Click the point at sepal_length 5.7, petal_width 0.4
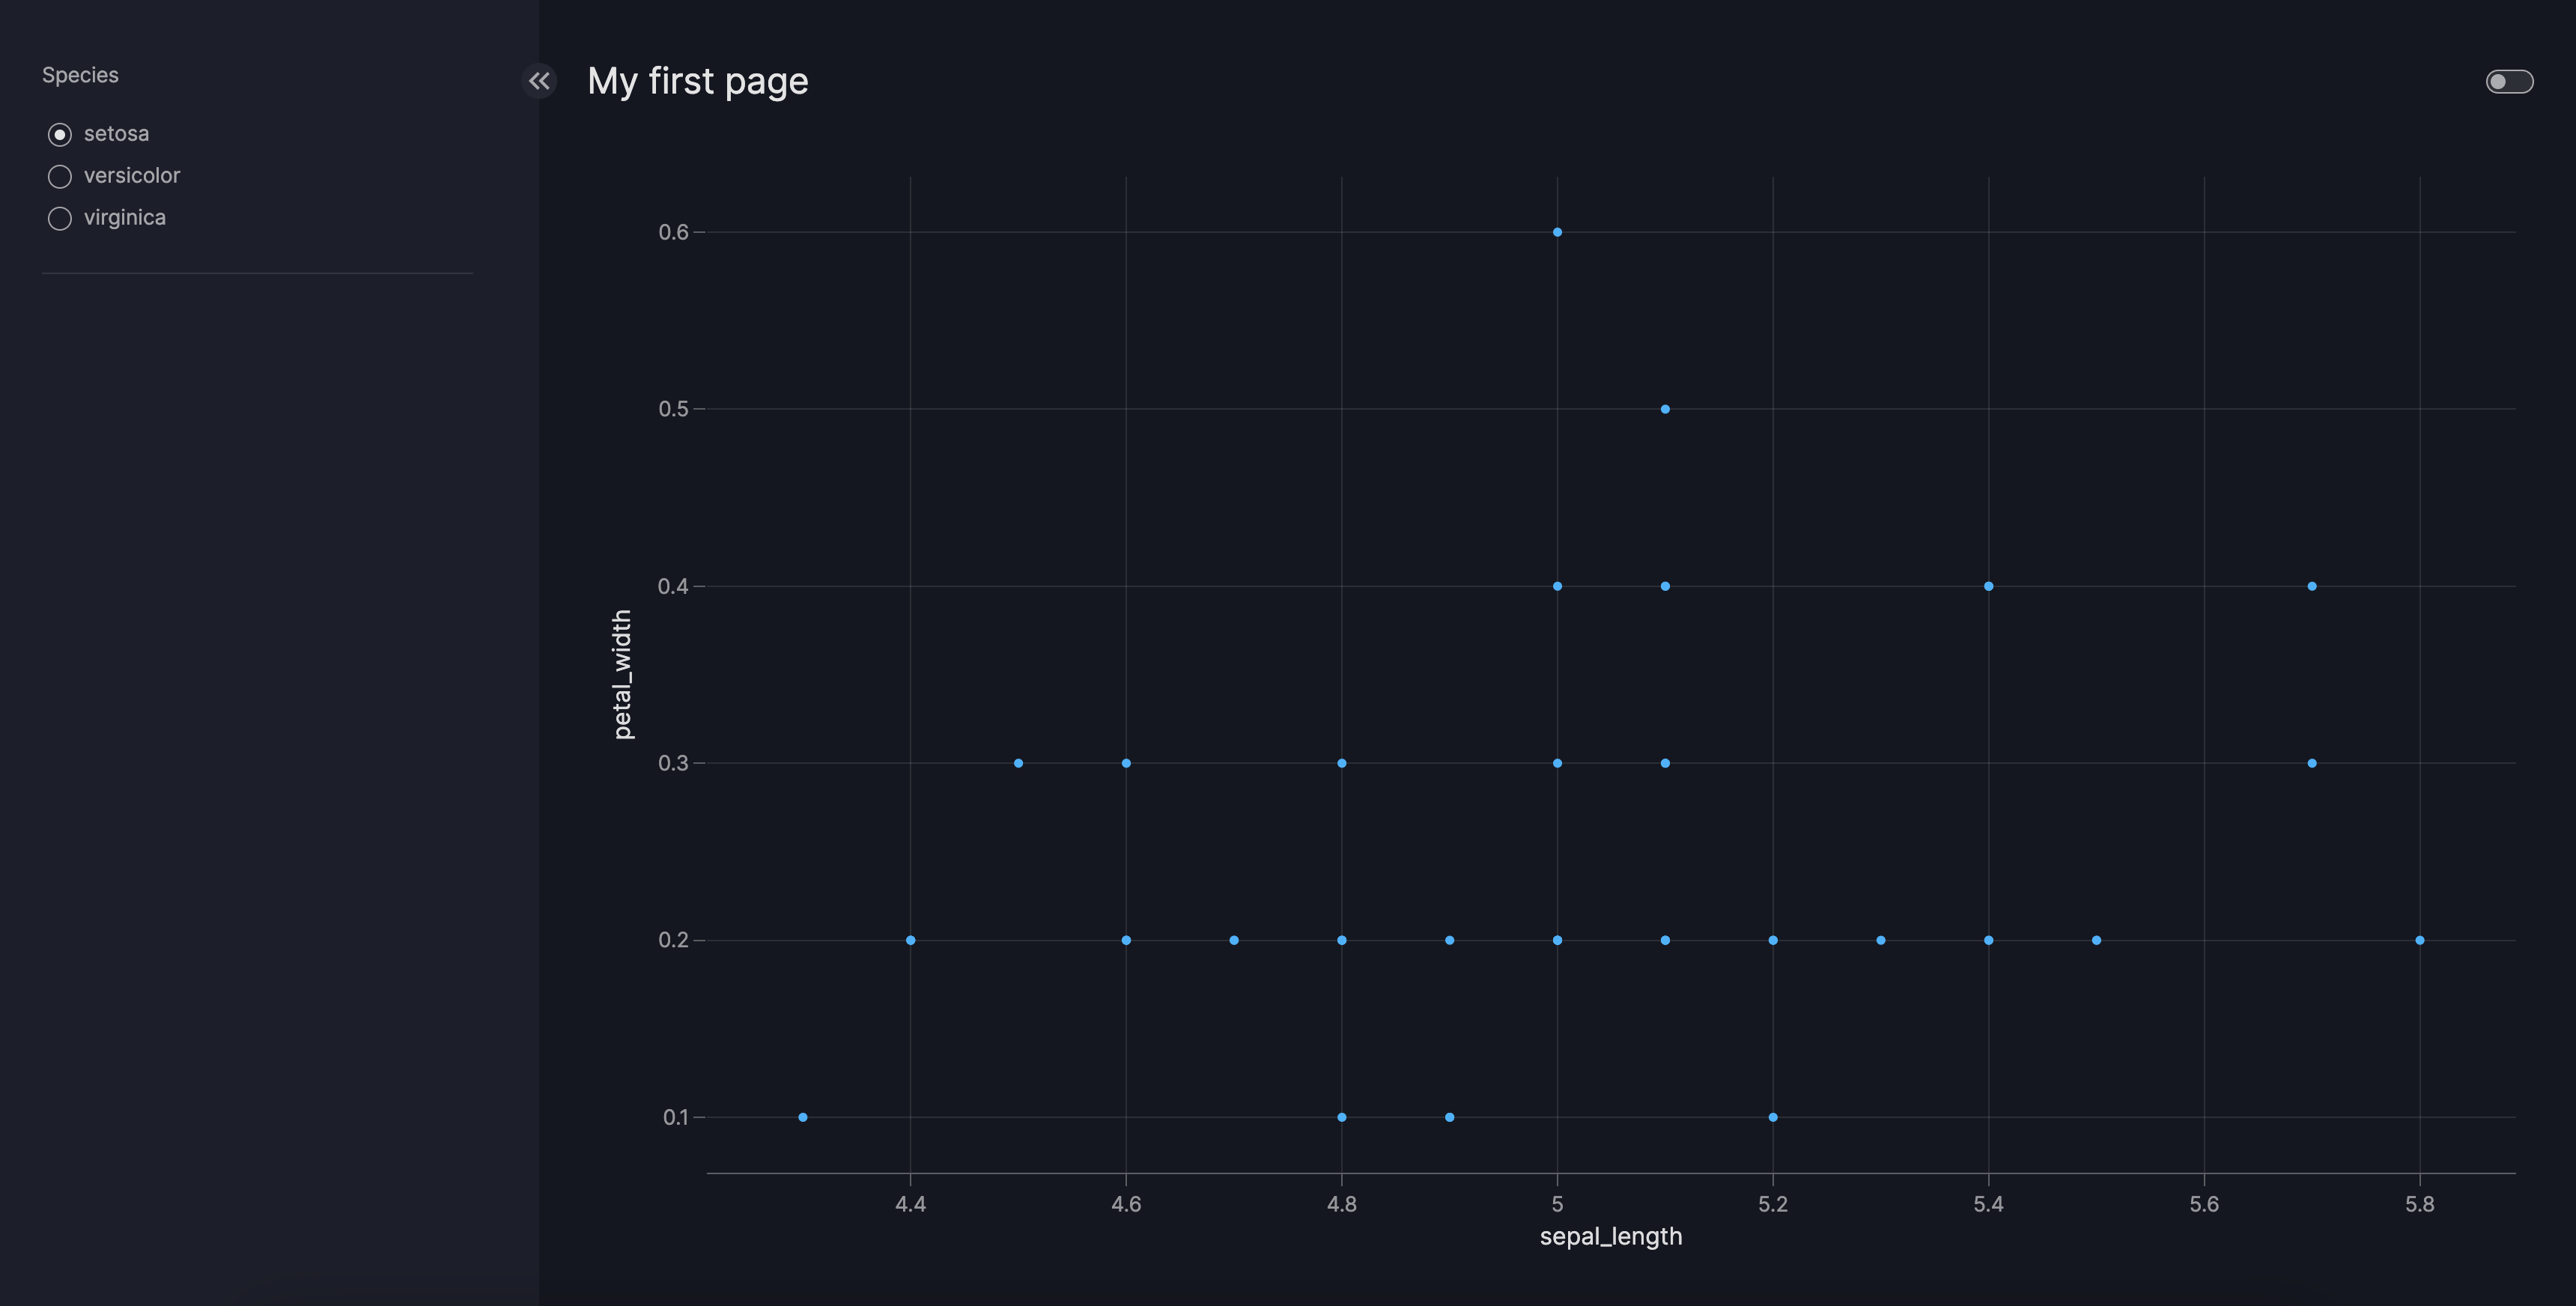Viewport: 2576px width, 1306px height. tap(2312, 586)
